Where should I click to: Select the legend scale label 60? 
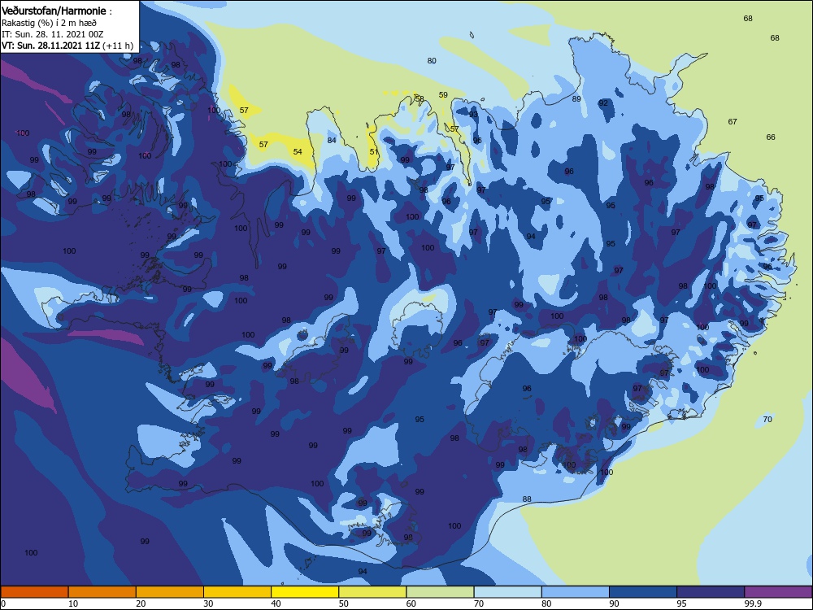tap(411, 603)
